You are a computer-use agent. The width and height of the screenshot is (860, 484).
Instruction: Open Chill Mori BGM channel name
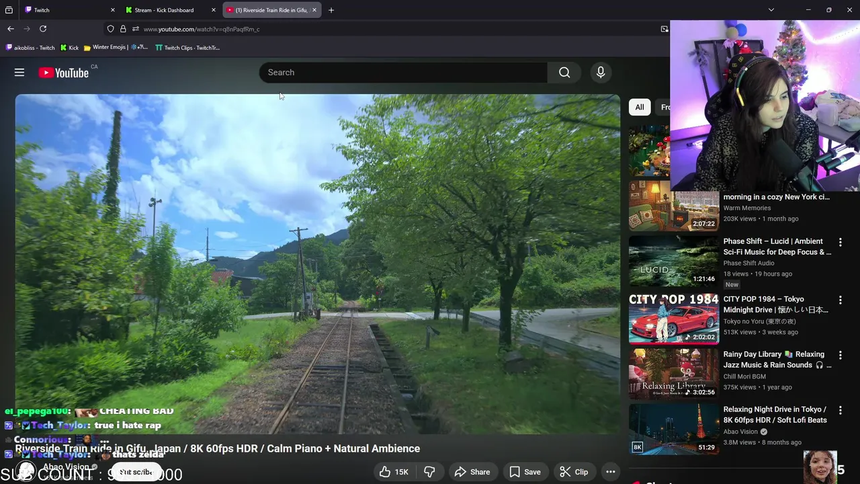[744, 376]
